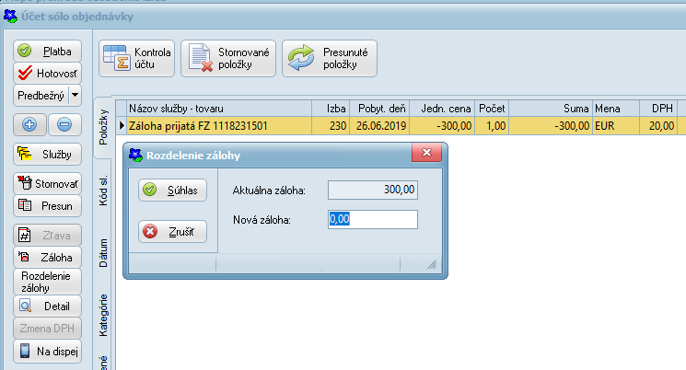Viewport: 686px width, 370px height.
Task: Open item Detail view
Action: [48, 306]
